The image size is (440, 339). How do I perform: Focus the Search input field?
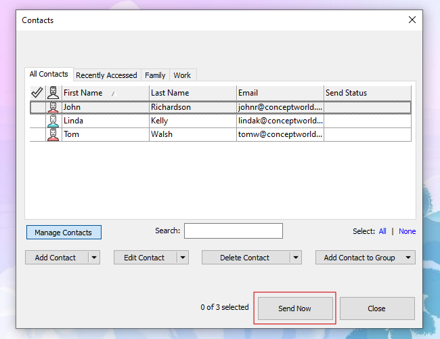tap(234, 231)
